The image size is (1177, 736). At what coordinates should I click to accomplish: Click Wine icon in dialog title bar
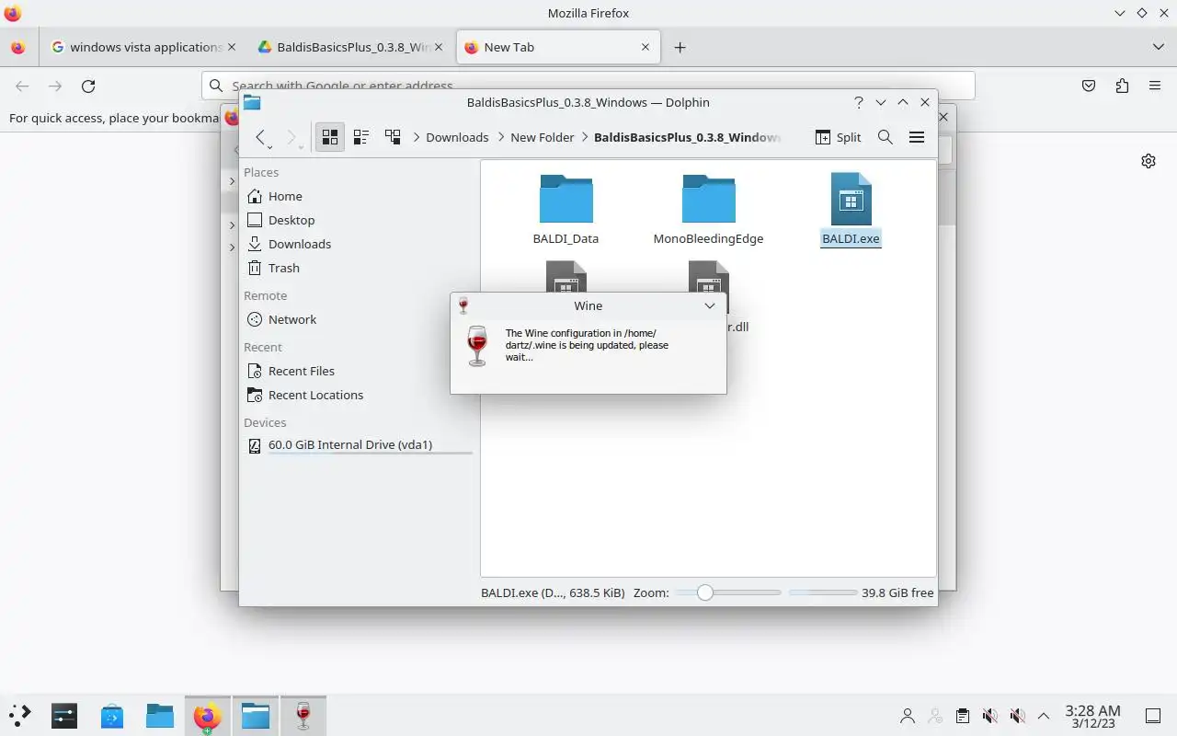click(463, 305)
